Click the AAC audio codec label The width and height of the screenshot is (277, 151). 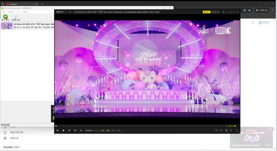click(119, 131)
